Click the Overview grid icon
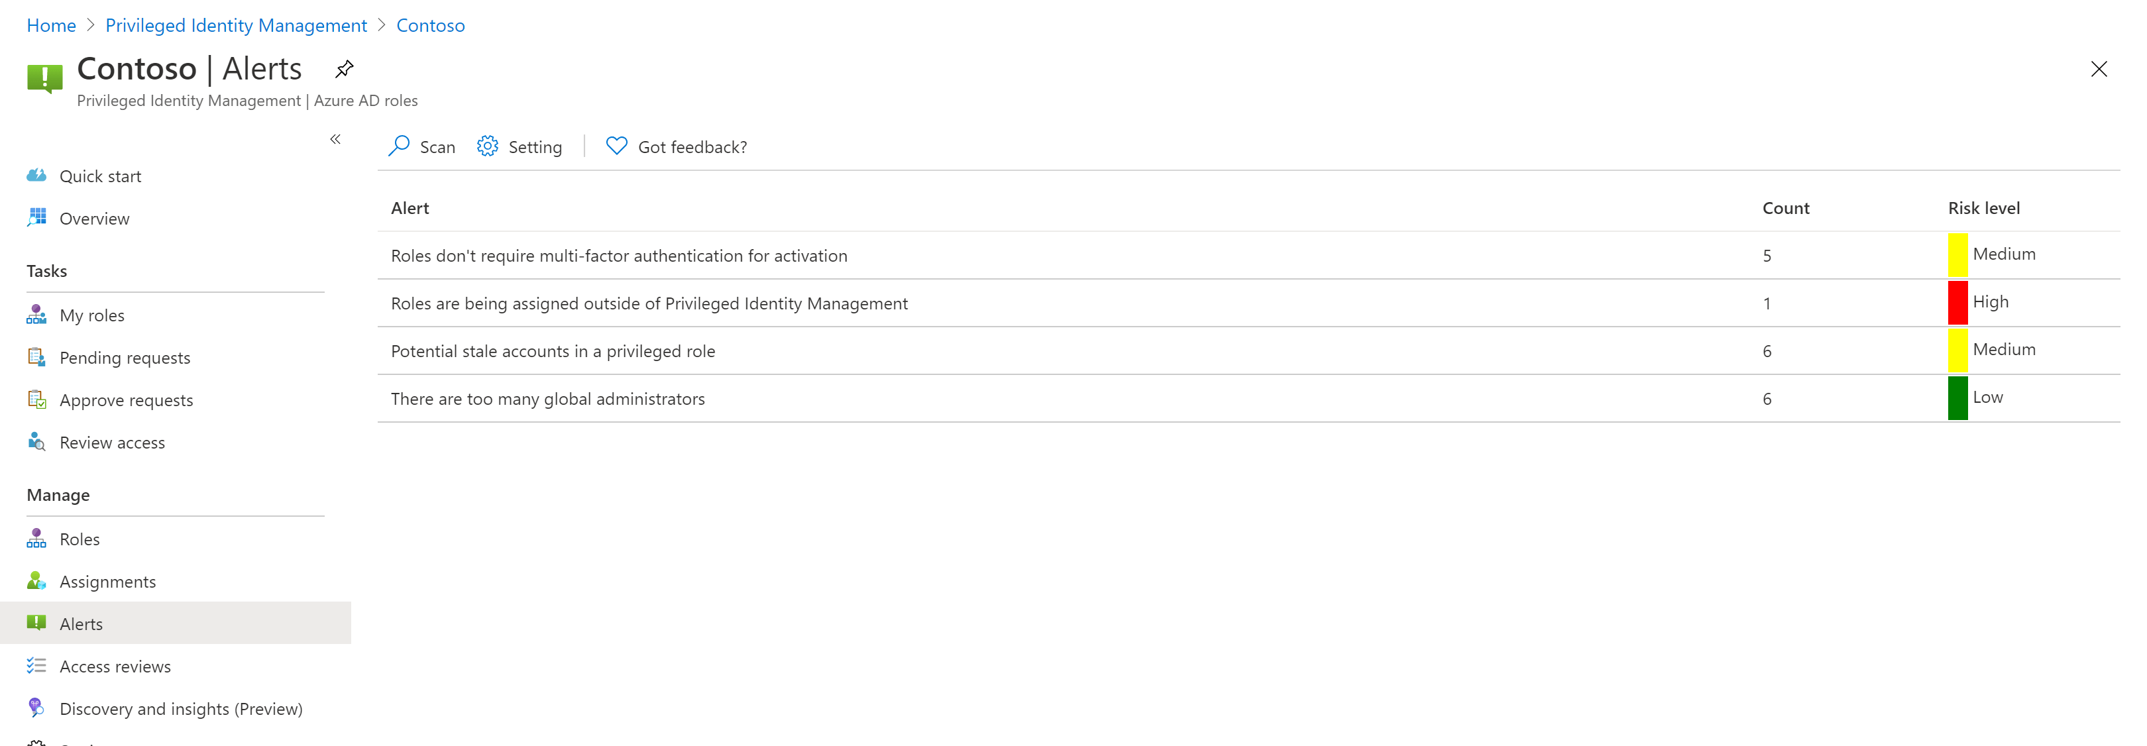Image resolution: width=2147 pixels, height=746 pixels. pos(36,219)
